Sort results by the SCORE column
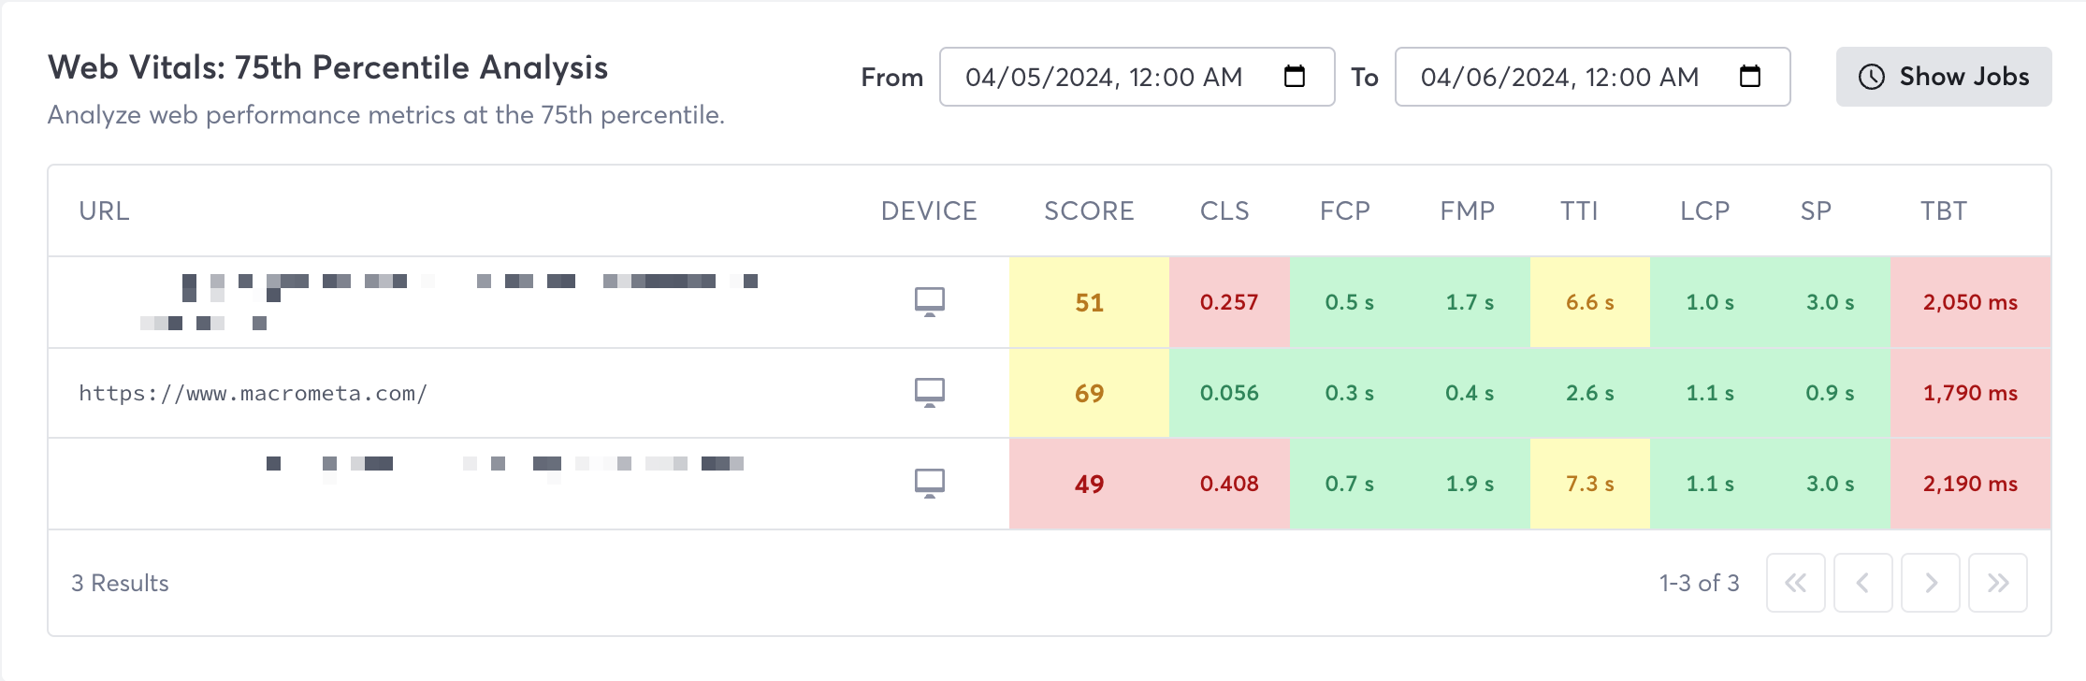Viewport: 2086px width, 681px height. [1088, 210]
